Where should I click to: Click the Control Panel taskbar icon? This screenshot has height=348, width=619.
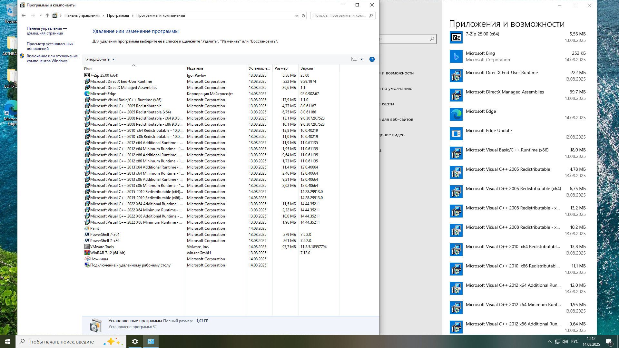pos(151,342)
